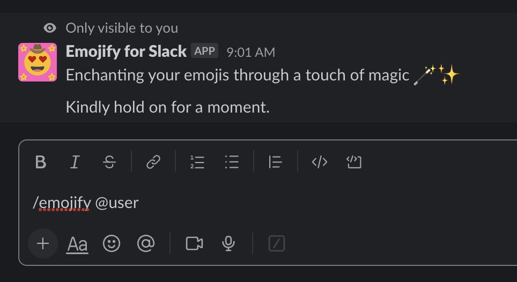Open the Emojify for Slack app profile

[126, 51]
